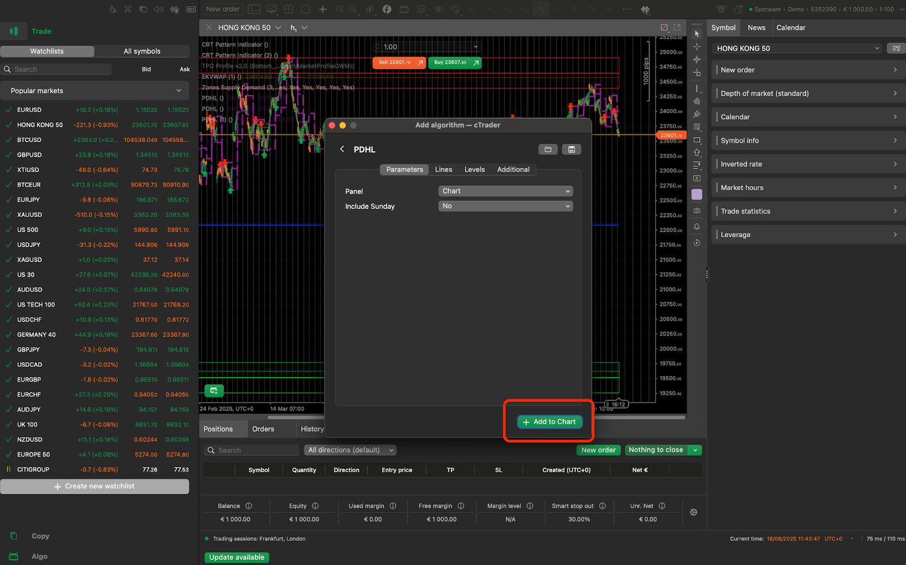Open All directions (default) filter dropdown
This screenshot has width=906, height=565.
[x=351, y=450]
